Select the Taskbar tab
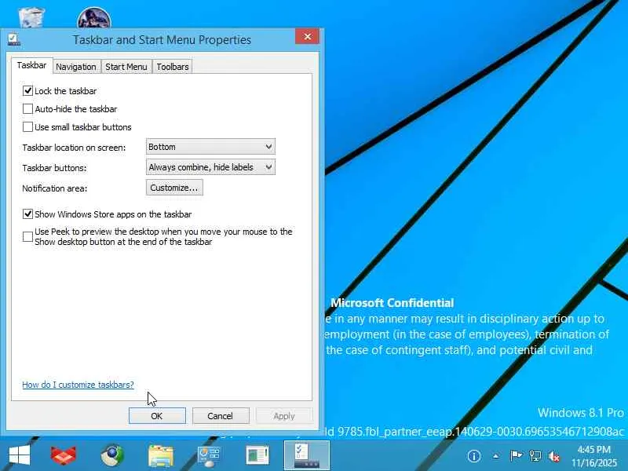Image resolution: width=628 pixels, height=471 pixels. [31, 65]
